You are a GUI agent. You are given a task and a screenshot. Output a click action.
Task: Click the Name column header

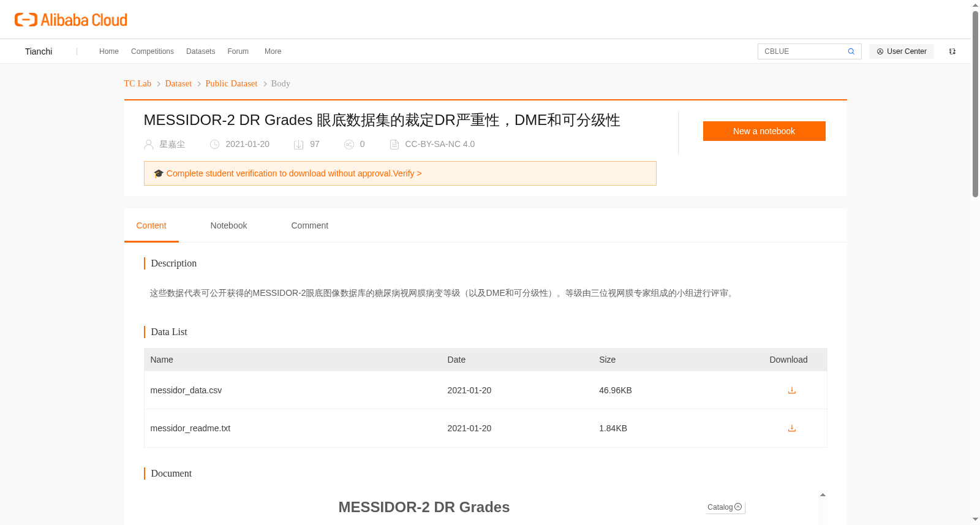pos(162,360)
